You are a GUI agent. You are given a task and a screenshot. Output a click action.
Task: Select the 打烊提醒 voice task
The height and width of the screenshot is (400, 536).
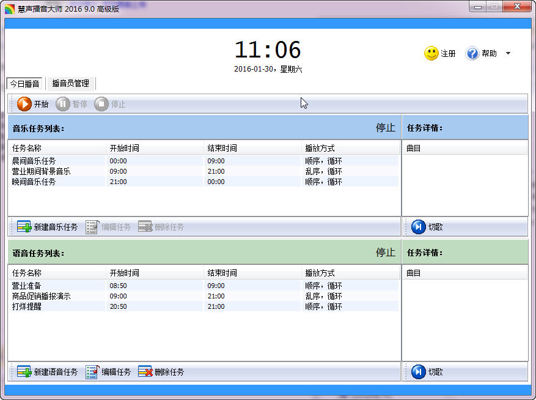pyautogui.click(x=27, y=306)
